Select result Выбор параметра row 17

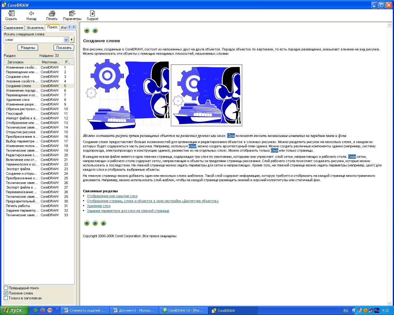pyautogui.click(x=39, y=141)
